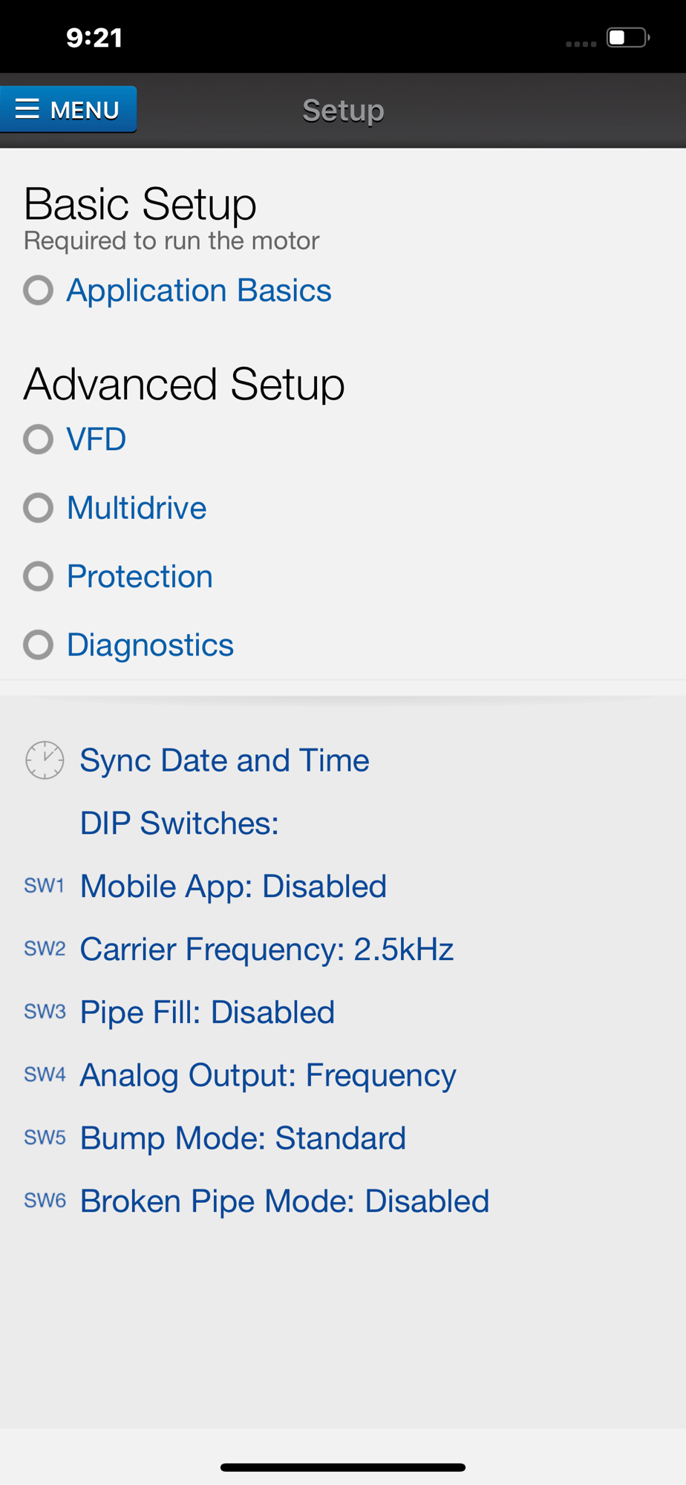The height and width of the screenshot is (1485, 686).
Task: Tap the hamburger icon in MENU button
Action: pyautogui.click(x=27, y=109)
